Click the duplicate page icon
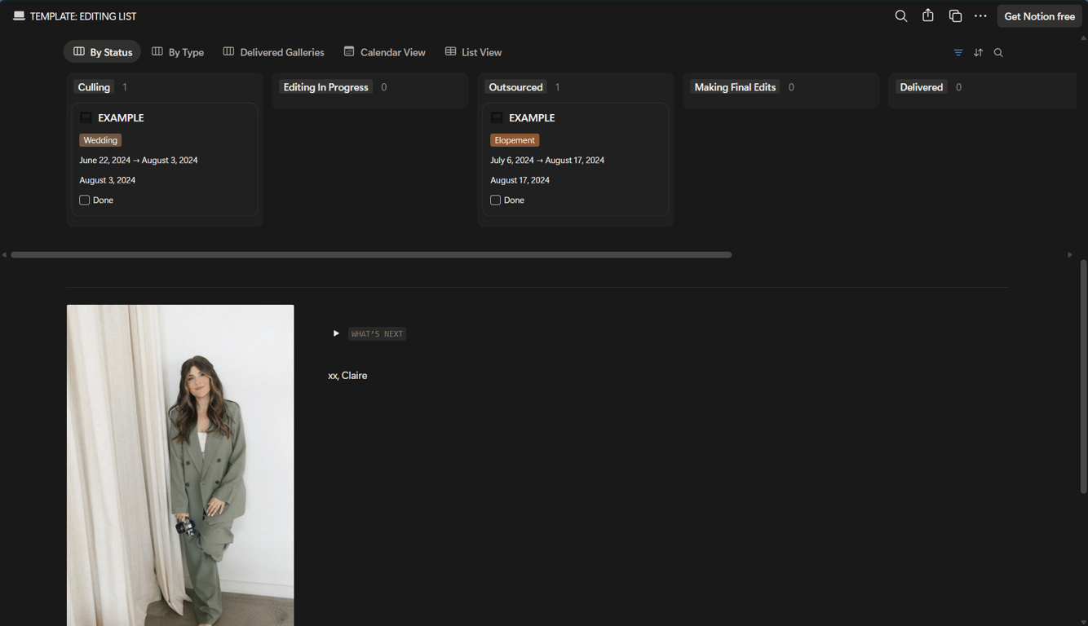The width and height of the screenshot is (1088, 626). pyautogui.click(x=955, y=16)
